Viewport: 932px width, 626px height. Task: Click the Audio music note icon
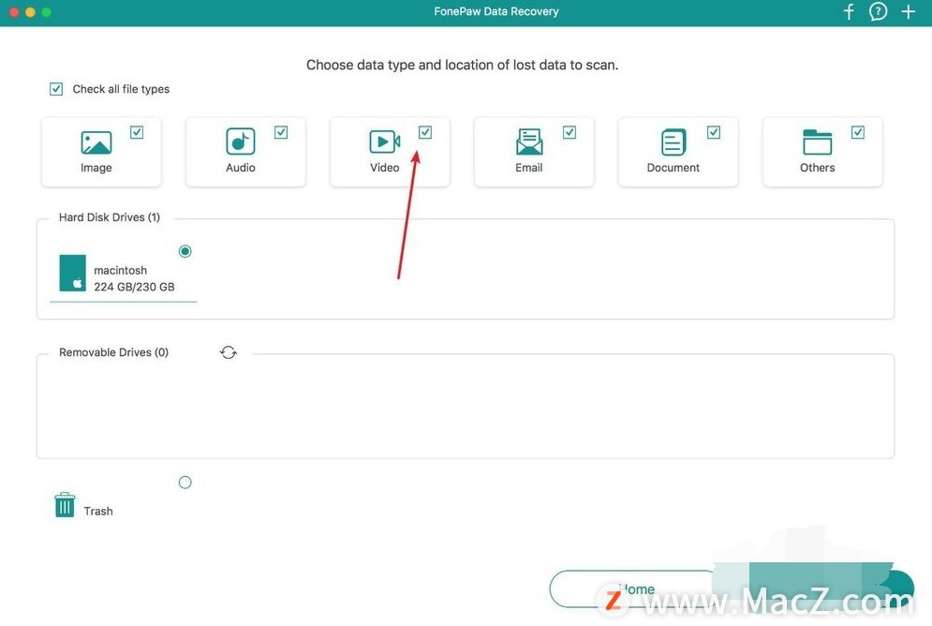240,142
